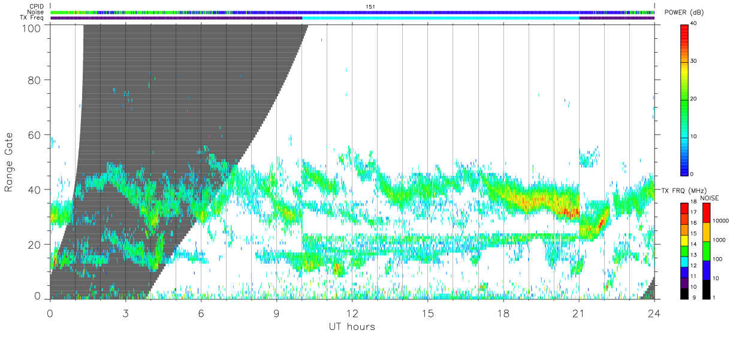The width and height of the screenshot is (736, 339).
Task: Click the red 17 MHz segment of TX frequency colorbar
Action: (x=684, y=209)
